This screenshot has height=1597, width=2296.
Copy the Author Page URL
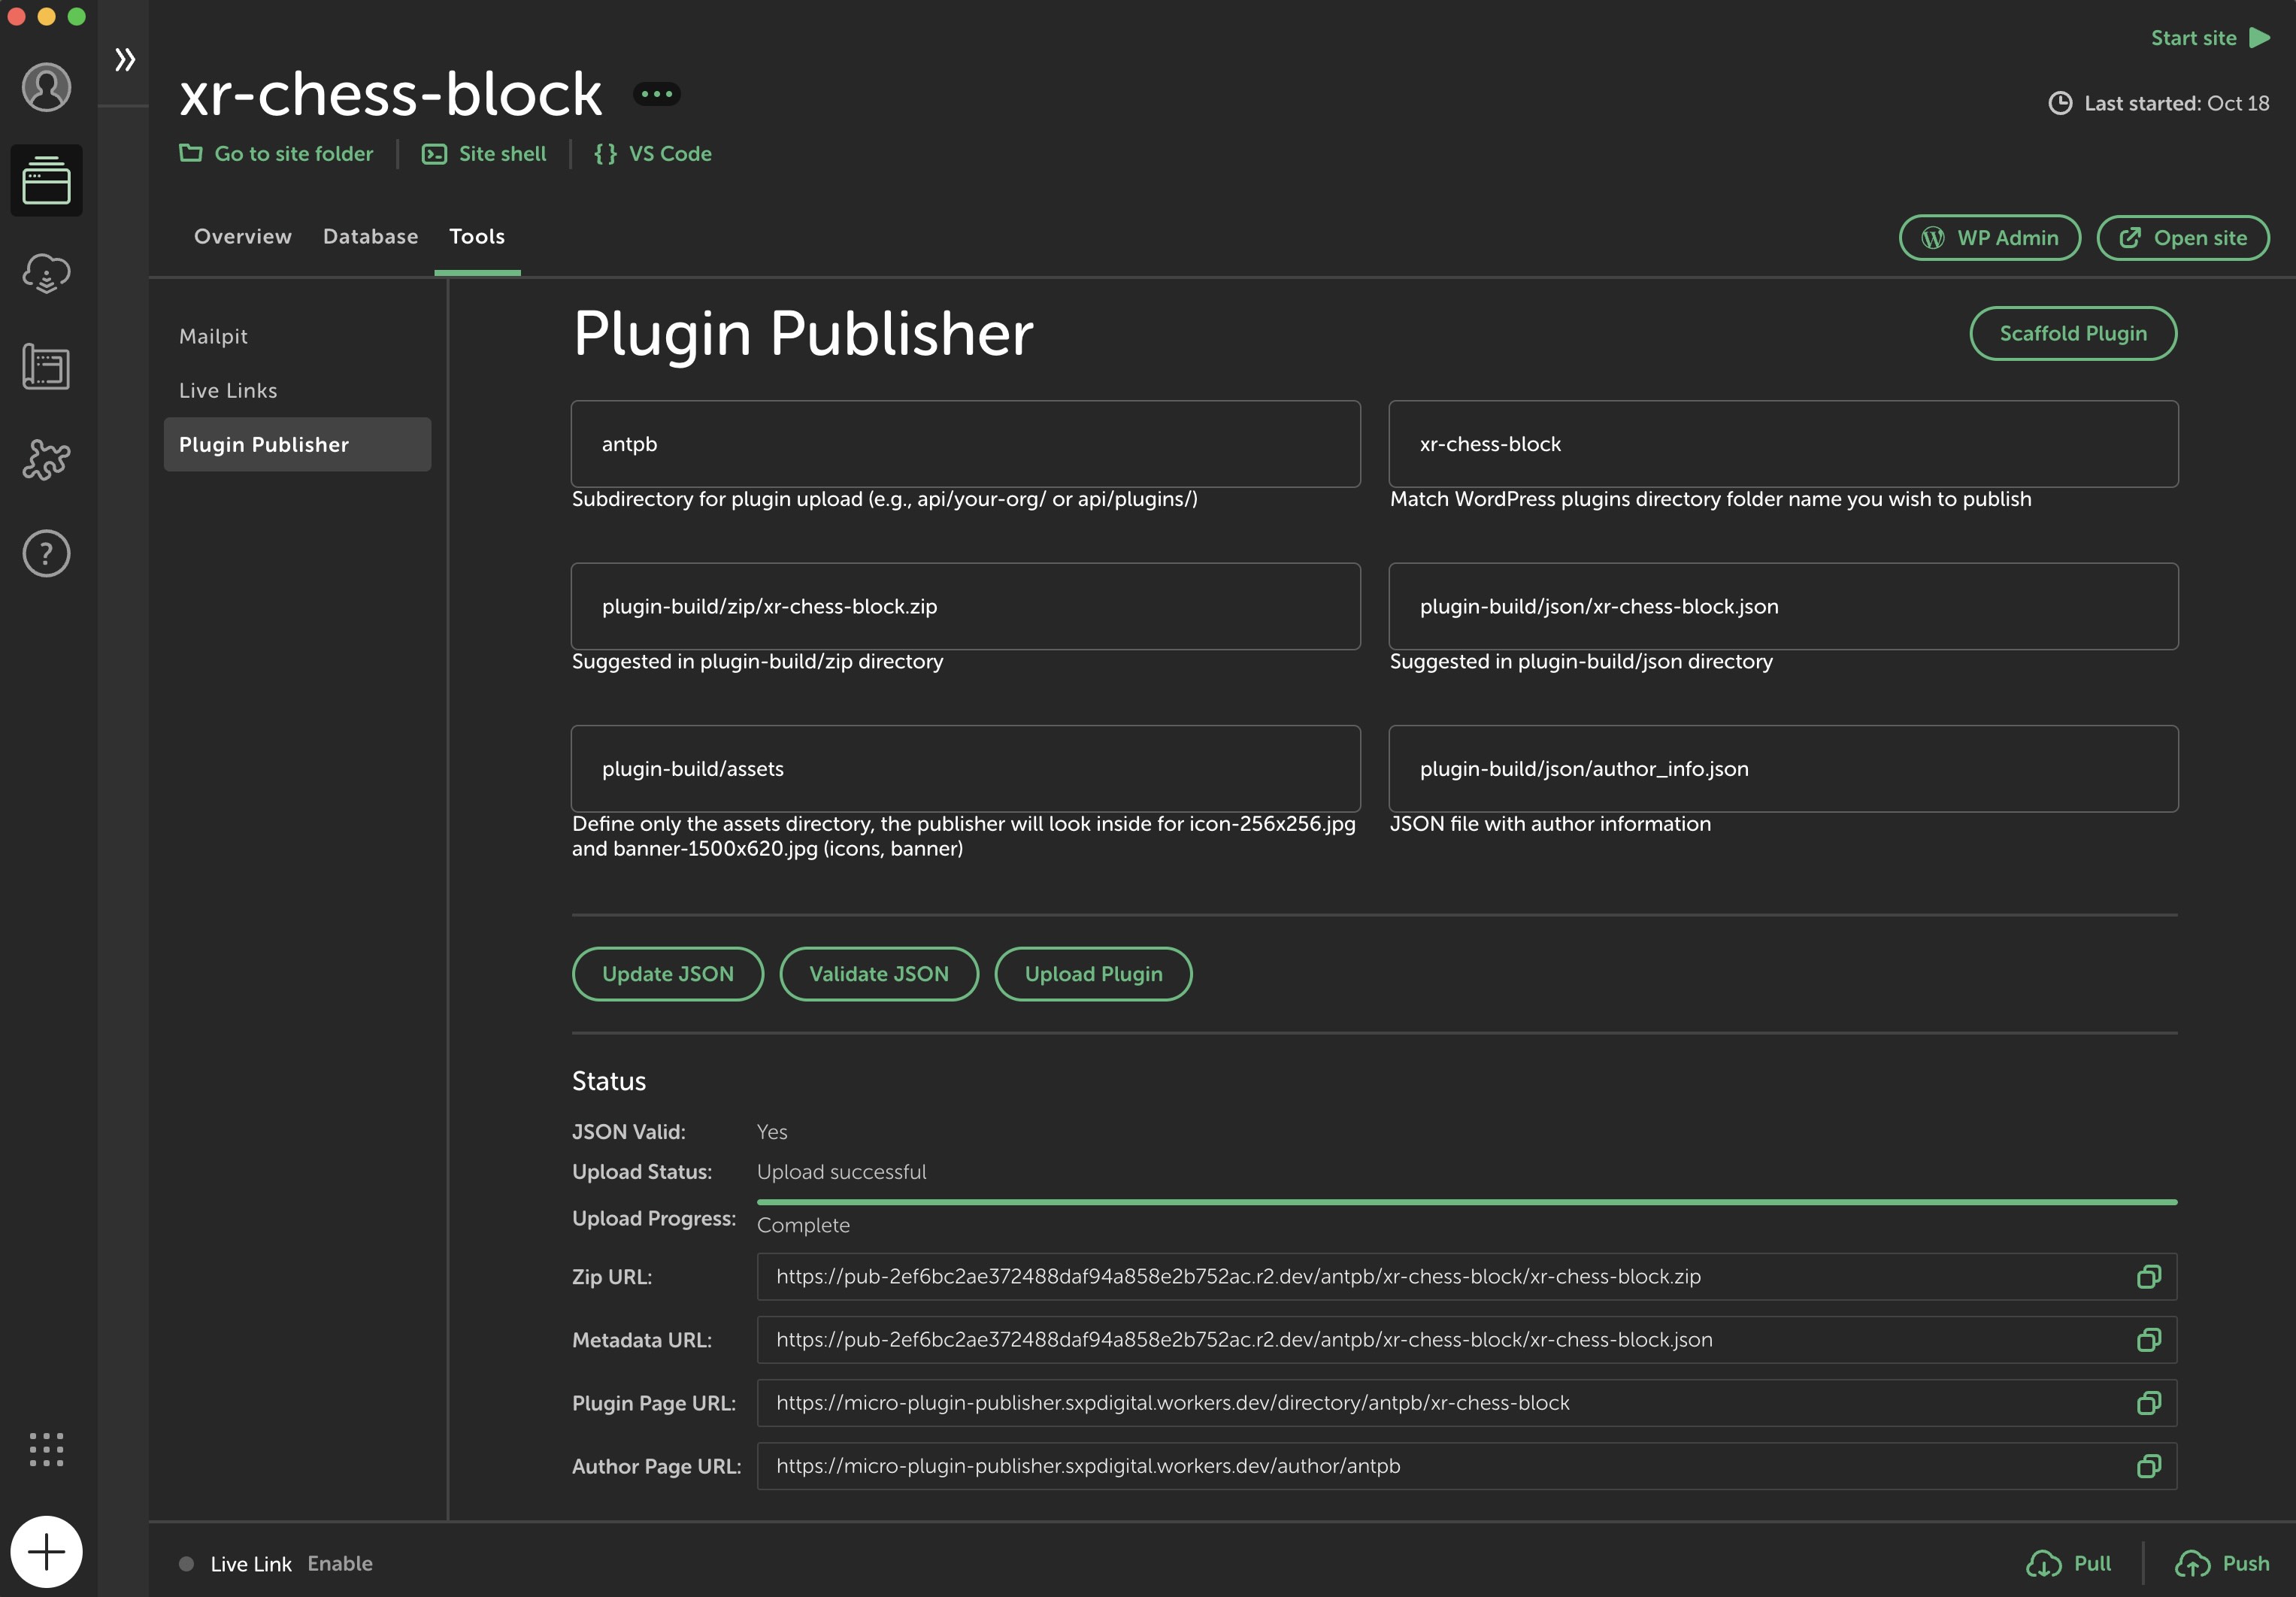[2148, 1466]
